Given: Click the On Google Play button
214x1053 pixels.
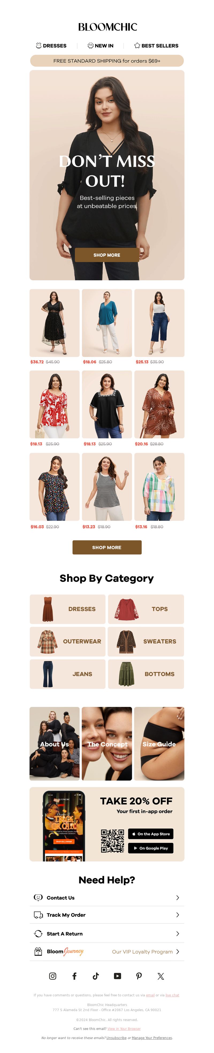Looking at the screenshot, I should tap(150, 848).
